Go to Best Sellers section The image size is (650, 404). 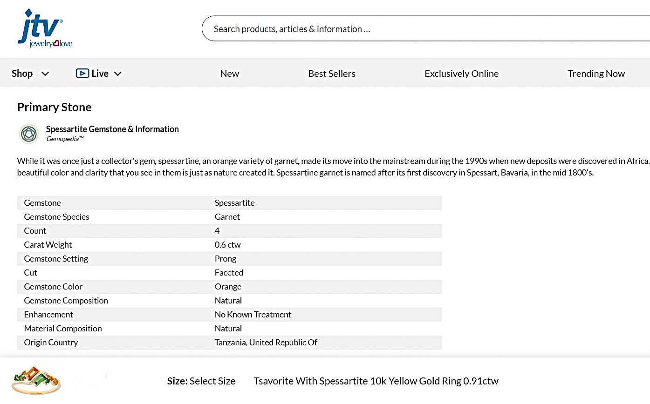coord(332,74)
